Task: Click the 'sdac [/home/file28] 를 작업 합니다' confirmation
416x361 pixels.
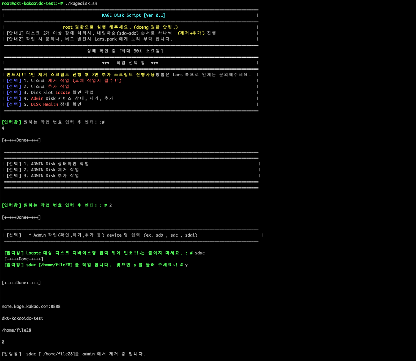Action: pos(96,265)
